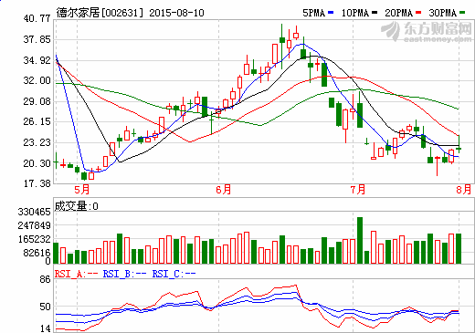This screenshot has width=475, height=333.
Task: Click the 7月 month marker
Action: click(x=358, y=190)
